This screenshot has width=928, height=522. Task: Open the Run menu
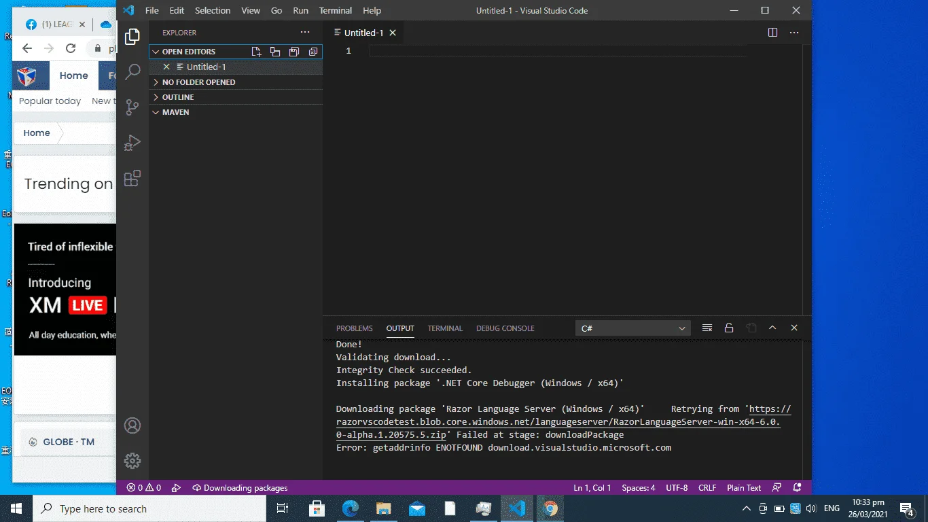pyautogui.click(x=300, y=10)
